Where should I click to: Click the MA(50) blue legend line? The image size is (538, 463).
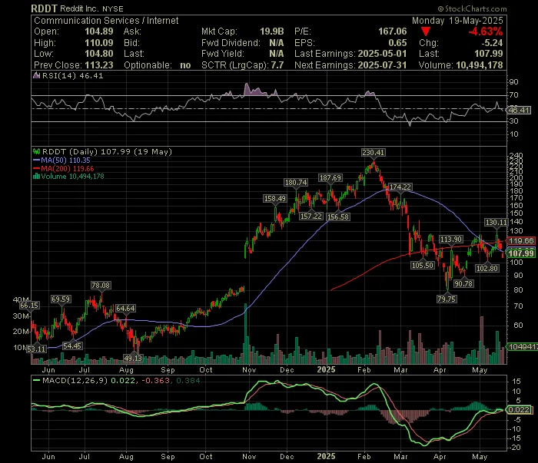tap(36, 160)
